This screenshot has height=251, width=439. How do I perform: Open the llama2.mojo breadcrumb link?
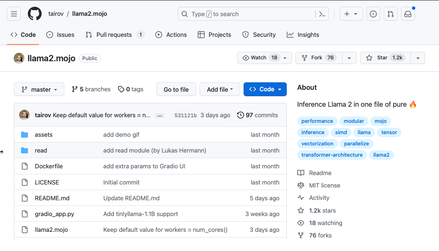[89, 14]
